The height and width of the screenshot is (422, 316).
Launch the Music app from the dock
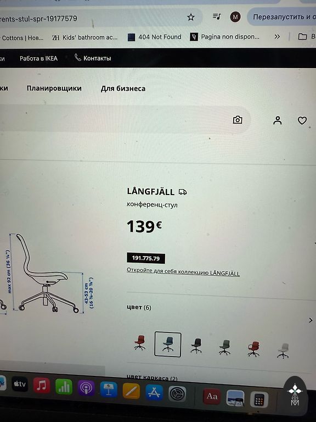[41, 385]
